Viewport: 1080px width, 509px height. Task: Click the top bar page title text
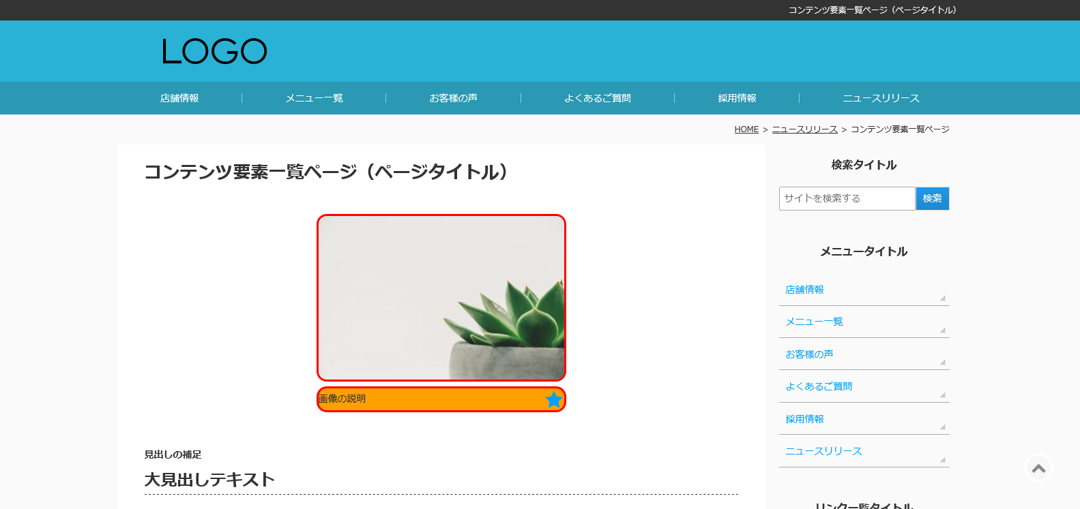873,10
